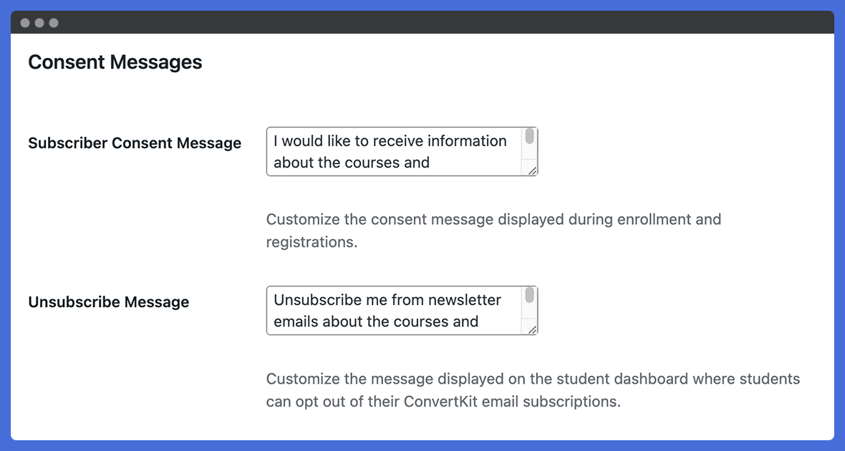Screen dimensions: 845x451
Task: Click the resize handle of Unsubscribe Message textarea
Action: click(x=532, y=330)
